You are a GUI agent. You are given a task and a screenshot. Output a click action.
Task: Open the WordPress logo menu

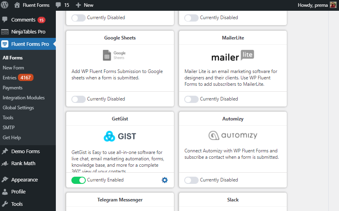pos(4,5)
